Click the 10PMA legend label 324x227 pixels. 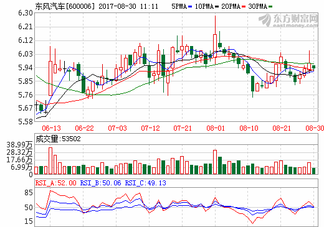pyautogui.click(x=204, y=6)
